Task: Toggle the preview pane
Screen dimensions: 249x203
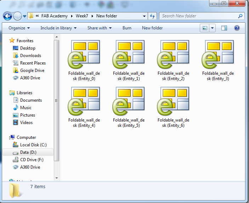Action: 224,28
